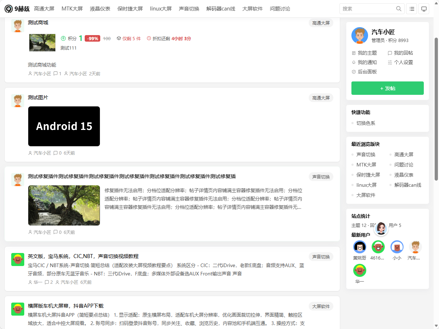Click the 发帖 new post button
Viewport: 439px width, 329px height.
point(388,88)
